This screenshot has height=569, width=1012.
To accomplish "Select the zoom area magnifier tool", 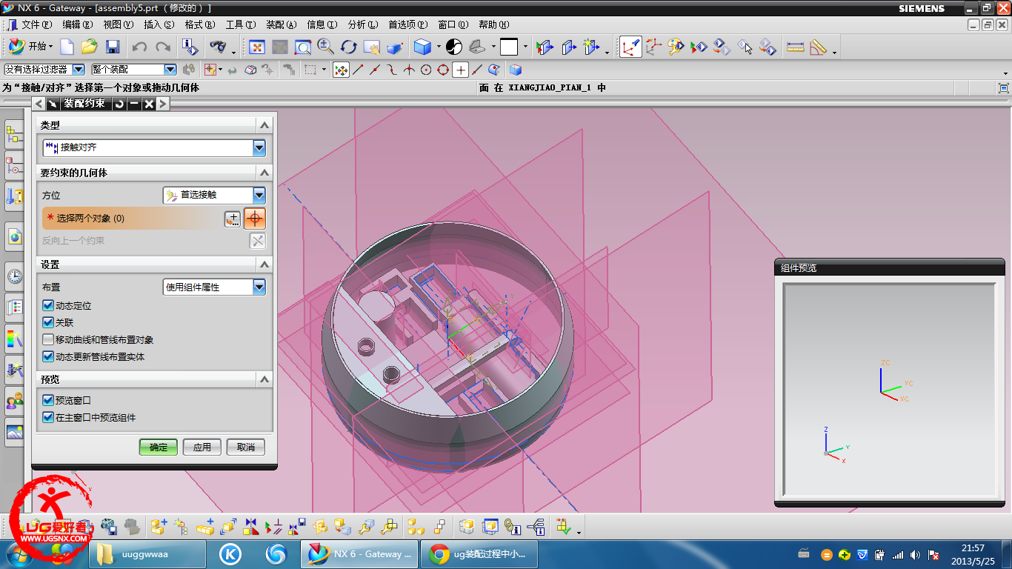I will point(302,47).
